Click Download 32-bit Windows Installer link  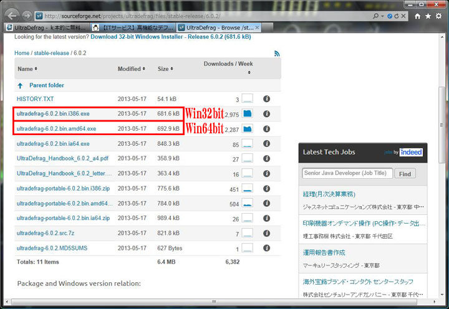pos(171,37)
